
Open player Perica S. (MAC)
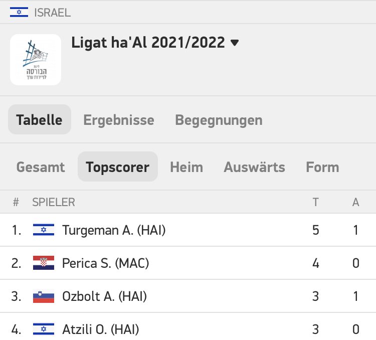coord(105,263)
